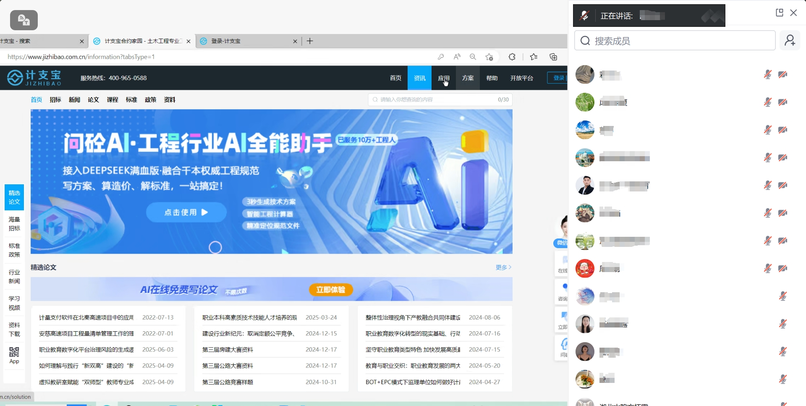This screenshot has width=806, height=406.
Task: Click the 计支宝 JIZHIBAO logo
Action: pos(34,78)
